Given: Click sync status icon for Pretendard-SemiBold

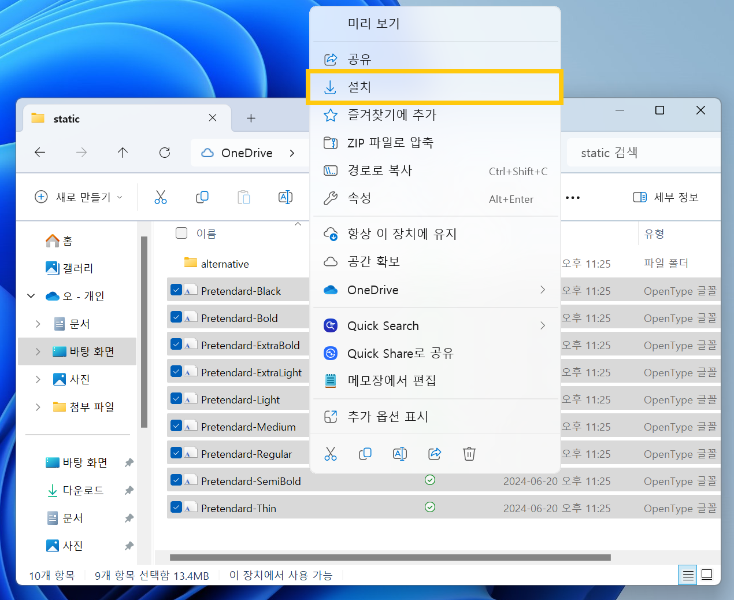Looking at the screenshot, I should 430,480.
